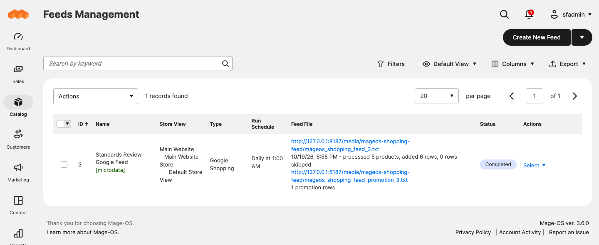Screen dimensions: 599x245
Task: Click the Learn more about Mage-OS link
Action: [x=83, y=232]
